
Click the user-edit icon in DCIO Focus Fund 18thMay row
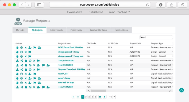click(x=30, y=48)
